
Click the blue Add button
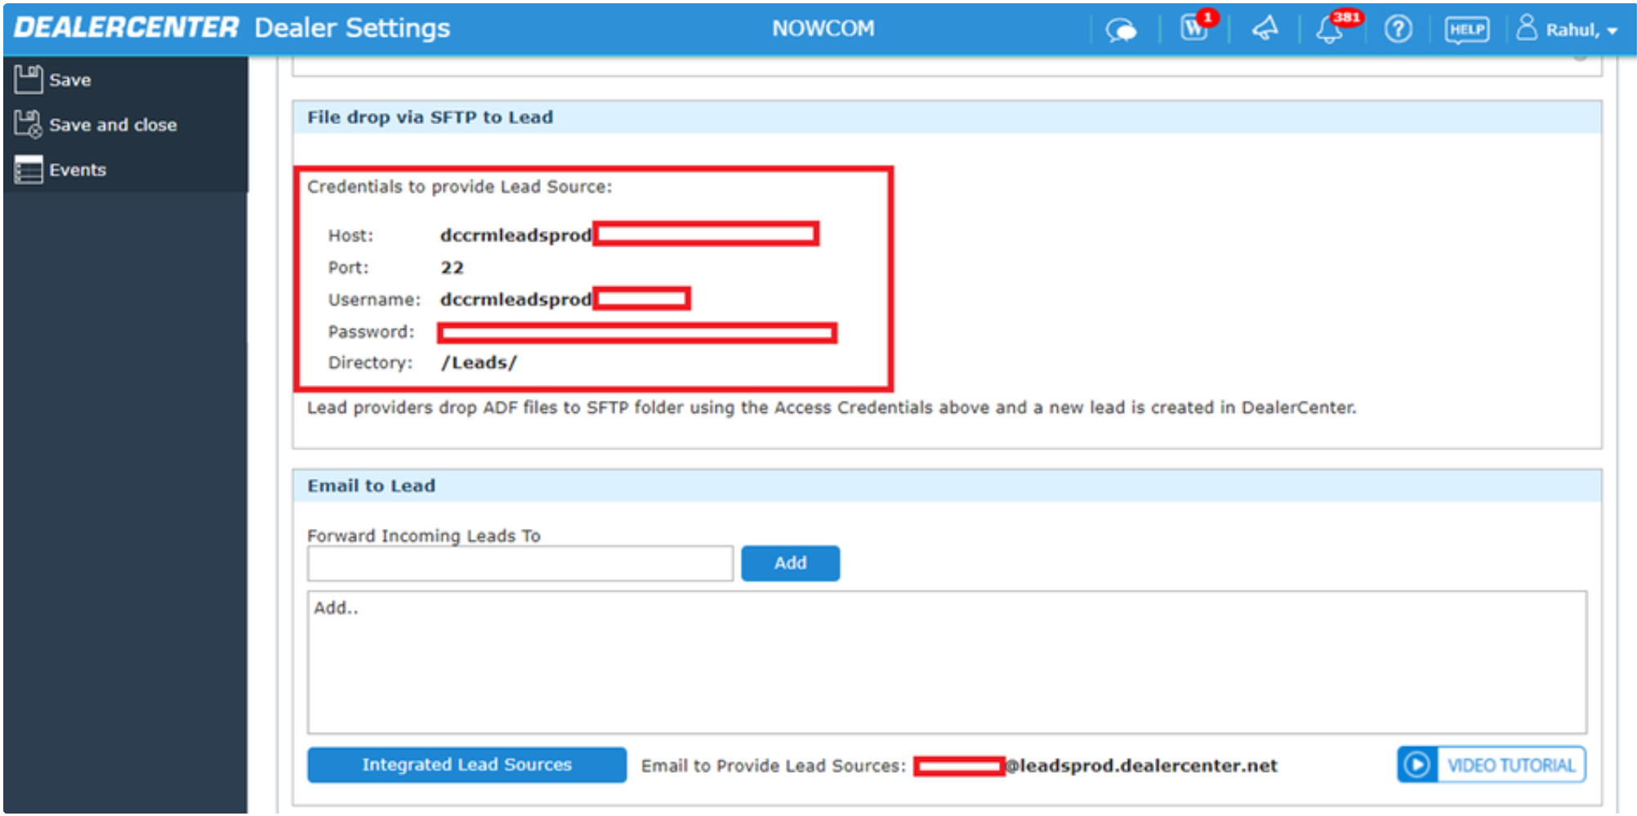[790, 563]
